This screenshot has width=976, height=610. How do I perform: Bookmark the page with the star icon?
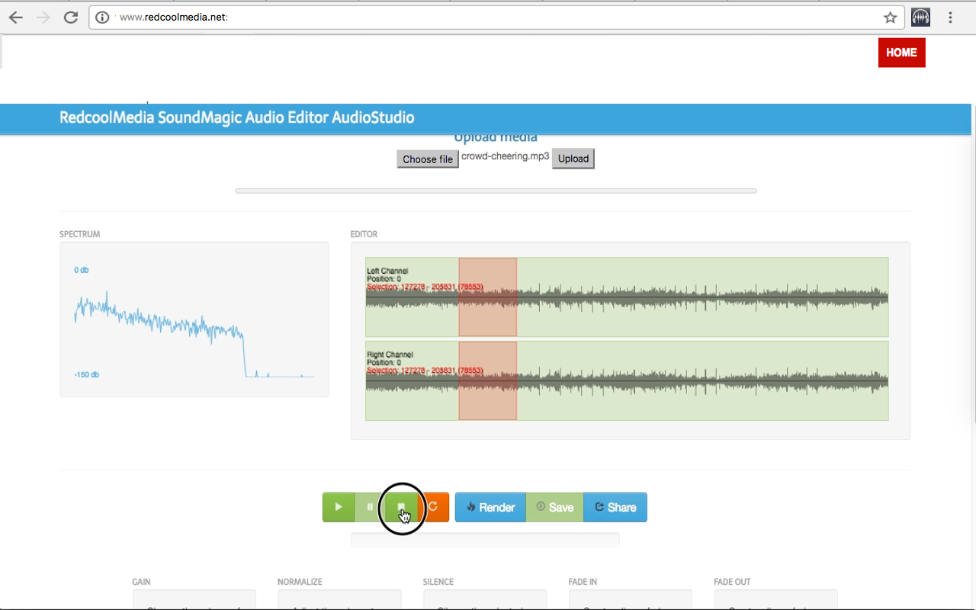pos(890,17)
